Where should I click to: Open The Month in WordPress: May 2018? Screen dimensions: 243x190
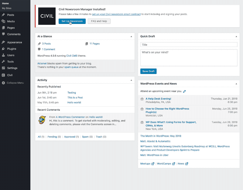pyautogui.click(x=161, y=136)
